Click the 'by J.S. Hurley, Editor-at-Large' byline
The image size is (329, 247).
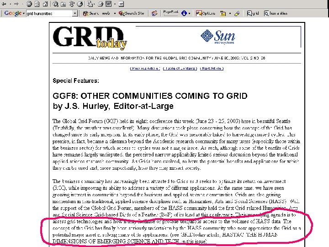click(x=113, y=106)
